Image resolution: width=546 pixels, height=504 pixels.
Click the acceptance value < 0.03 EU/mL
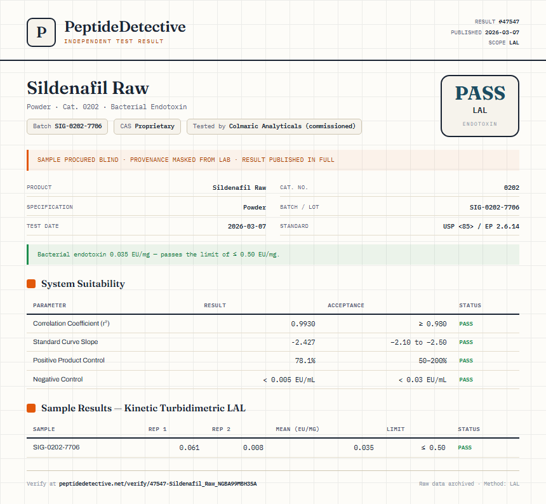coord(422,380)
